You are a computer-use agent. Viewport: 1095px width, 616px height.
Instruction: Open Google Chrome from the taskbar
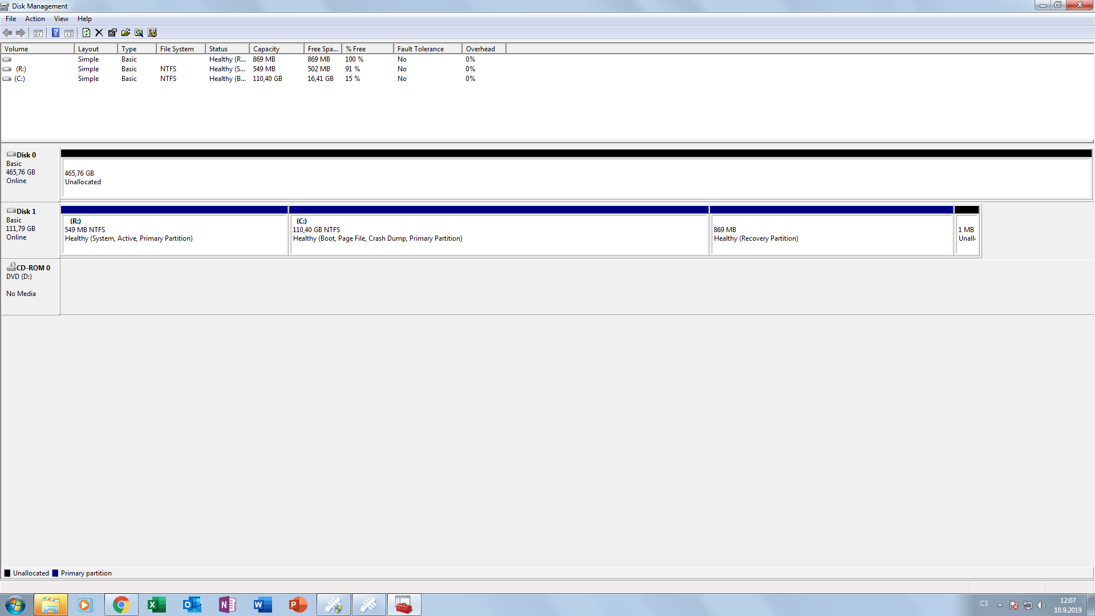tap(121, 605)
